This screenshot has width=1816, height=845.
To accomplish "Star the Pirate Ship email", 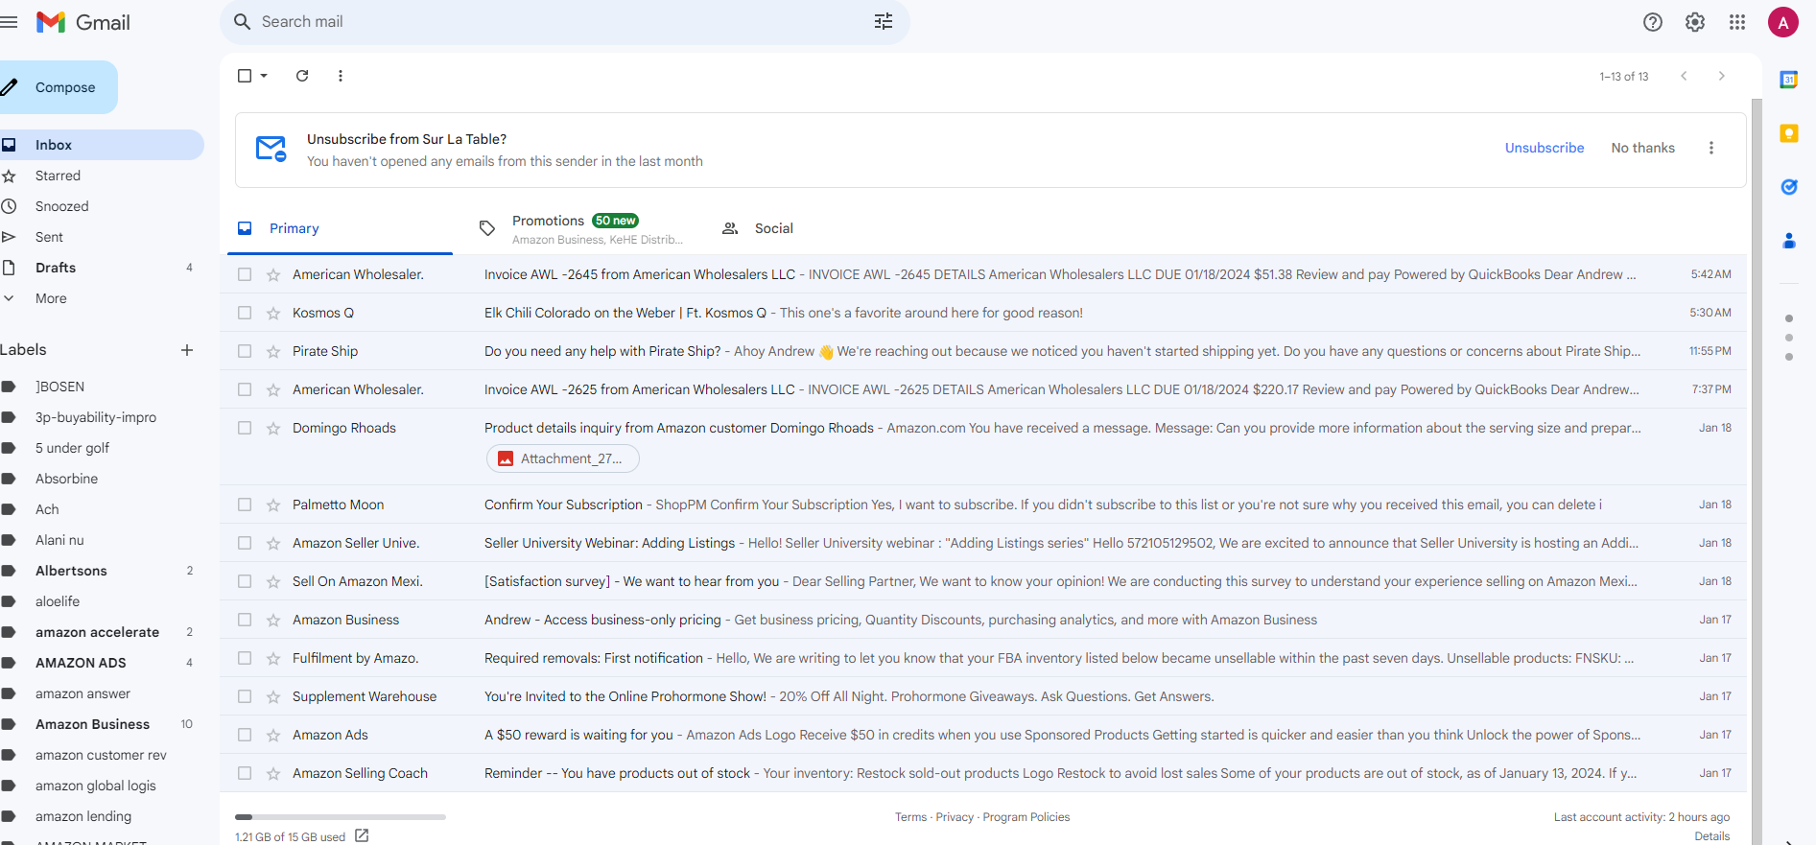I will tap(273, 351).
